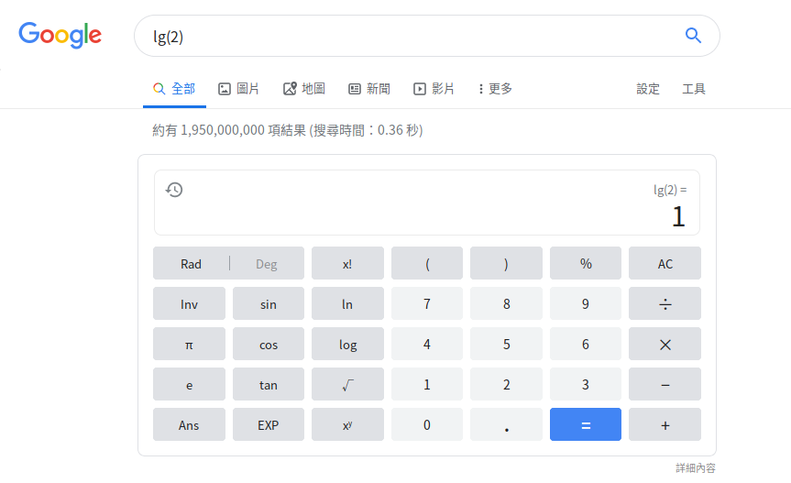Click the blue search magnifier icon
Viewport: 791px width, 483px height.
coord(693,36)
